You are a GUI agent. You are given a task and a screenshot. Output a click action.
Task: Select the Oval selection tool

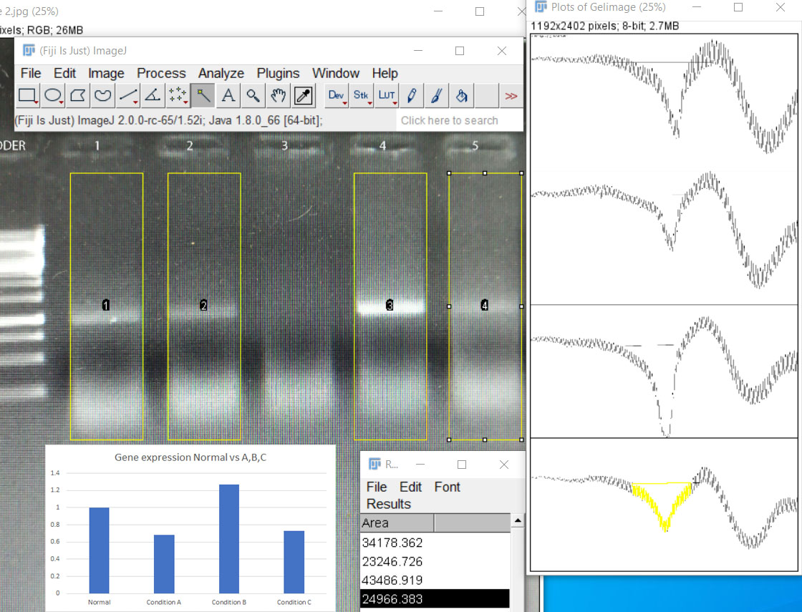click(53, 96)
